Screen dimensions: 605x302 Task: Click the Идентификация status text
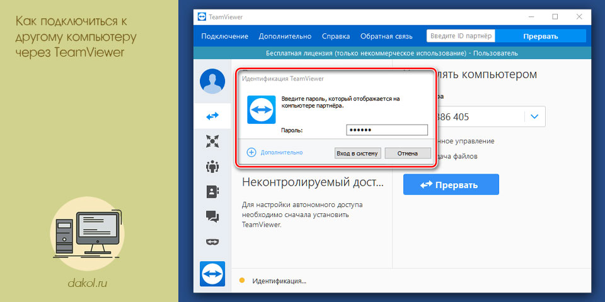coord(279,281)
